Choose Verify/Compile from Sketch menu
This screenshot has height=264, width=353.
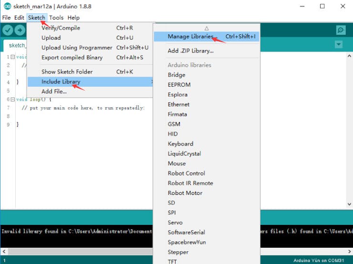90,28
